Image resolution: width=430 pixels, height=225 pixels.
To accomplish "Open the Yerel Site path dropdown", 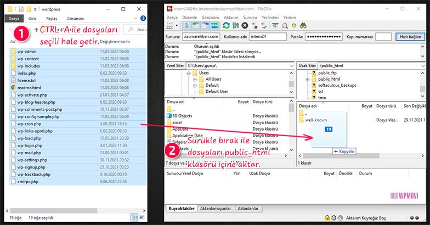I will coord(292,66).
